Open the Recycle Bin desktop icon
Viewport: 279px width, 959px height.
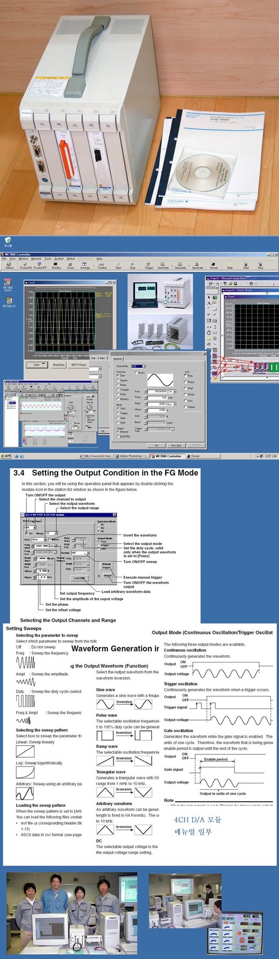(x=7, y=241)
